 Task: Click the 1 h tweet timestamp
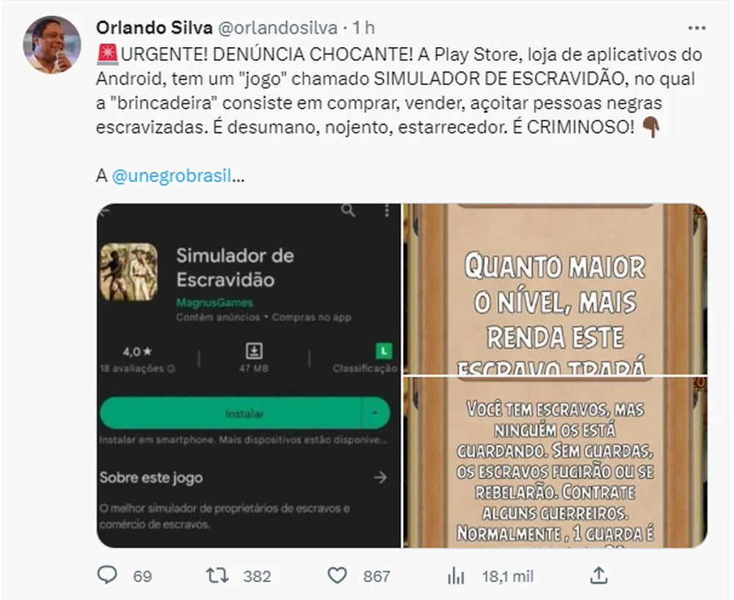point(364,28)
